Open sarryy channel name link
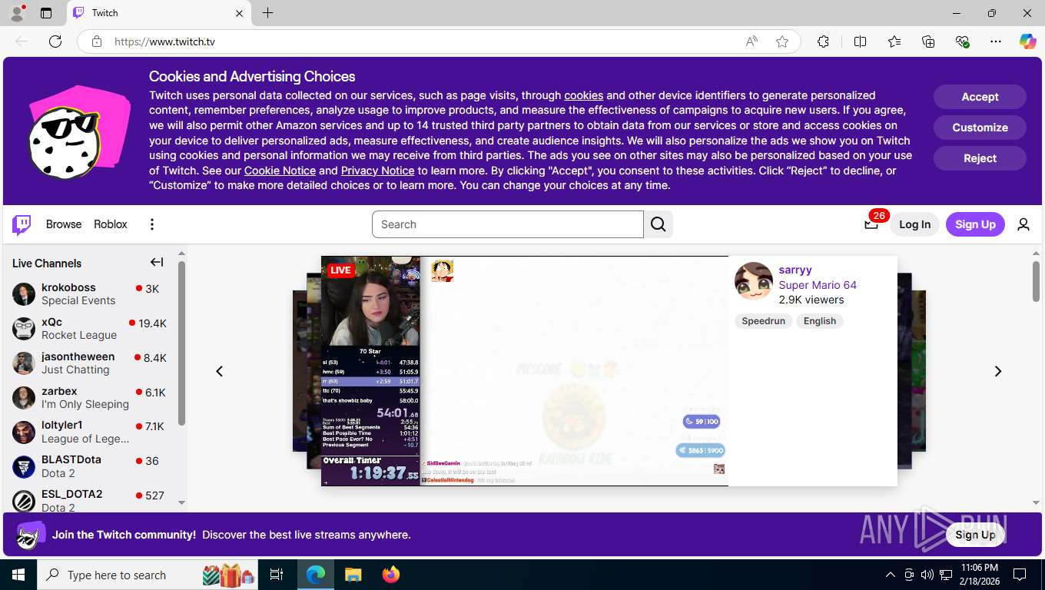Viewport: 1045px width, 590px height. click(795, 270)
